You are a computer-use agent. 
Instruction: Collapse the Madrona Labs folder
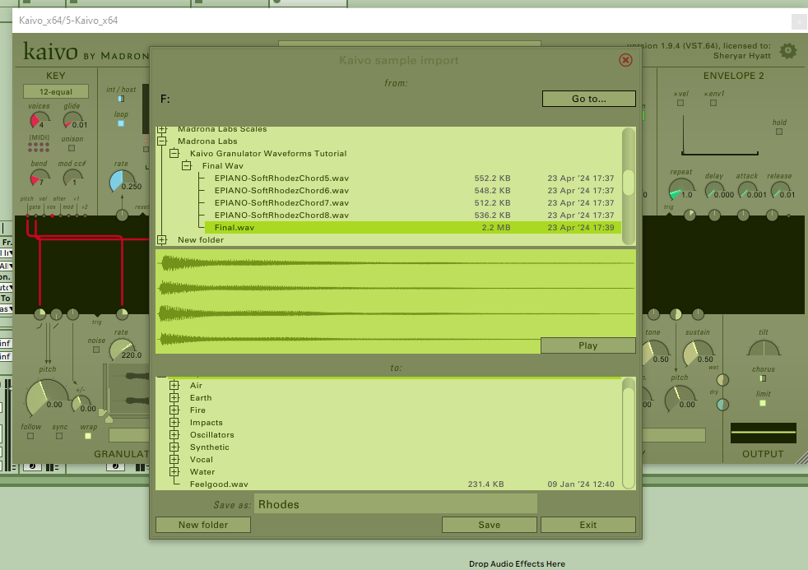point(162,141)
